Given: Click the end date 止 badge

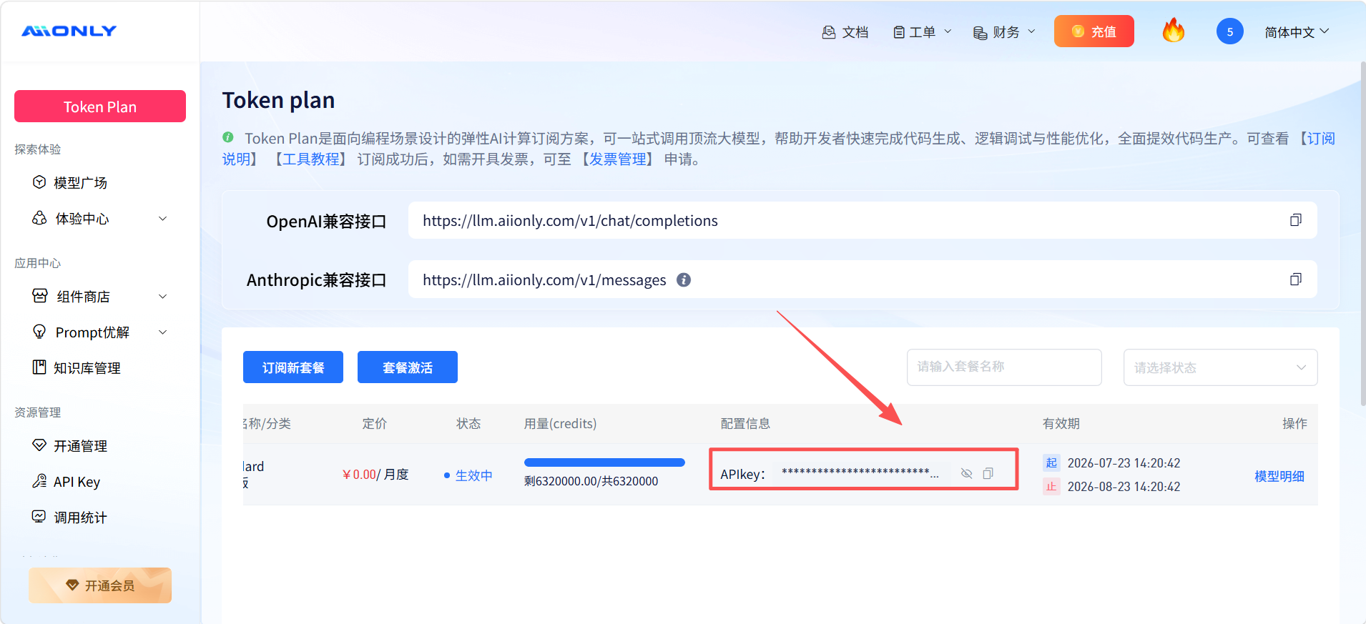Looking at the screenshot, I should pyautogui.click(x=1051, y=486).
